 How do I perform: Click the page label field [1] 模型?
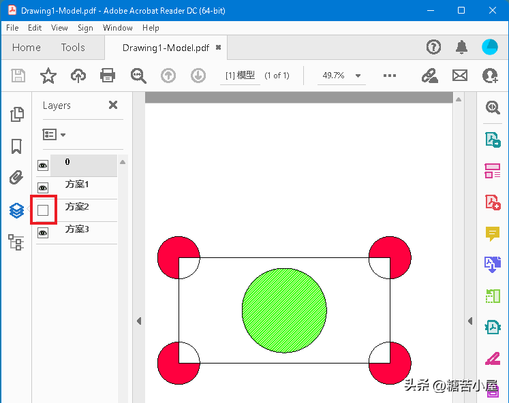pyautogui.click(x=240, y=76)
